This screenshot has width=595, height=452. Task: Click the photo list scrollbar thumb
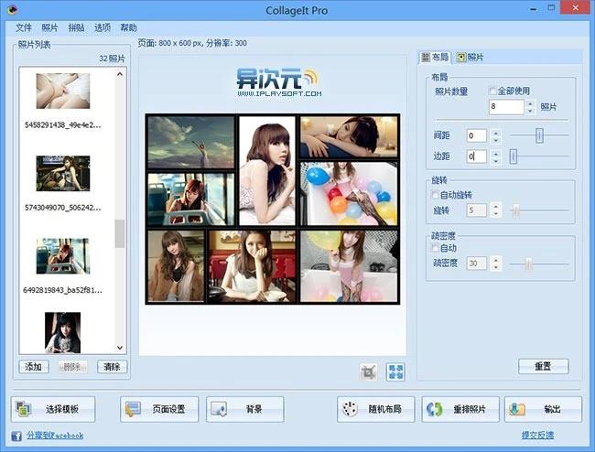[120, 233]
